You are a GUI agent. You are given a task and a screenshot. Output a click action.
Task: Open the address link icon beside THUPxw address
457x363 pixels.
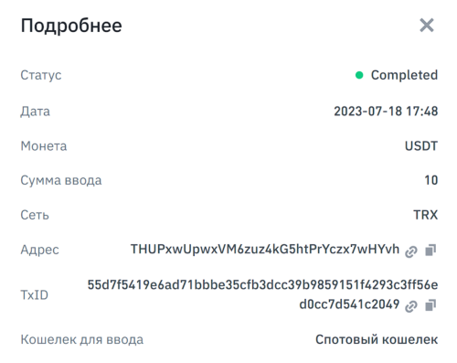point(410,251)
